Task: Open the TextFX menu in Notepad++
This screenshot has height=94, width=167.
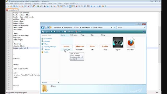Action: coord(60,4)
